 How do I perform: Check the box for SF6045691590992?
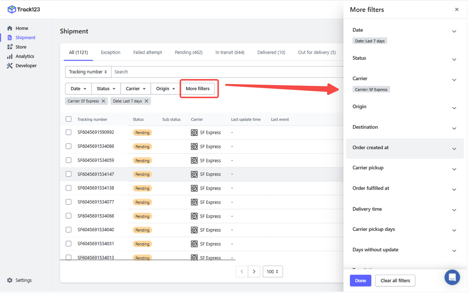(x=68, y=132)
